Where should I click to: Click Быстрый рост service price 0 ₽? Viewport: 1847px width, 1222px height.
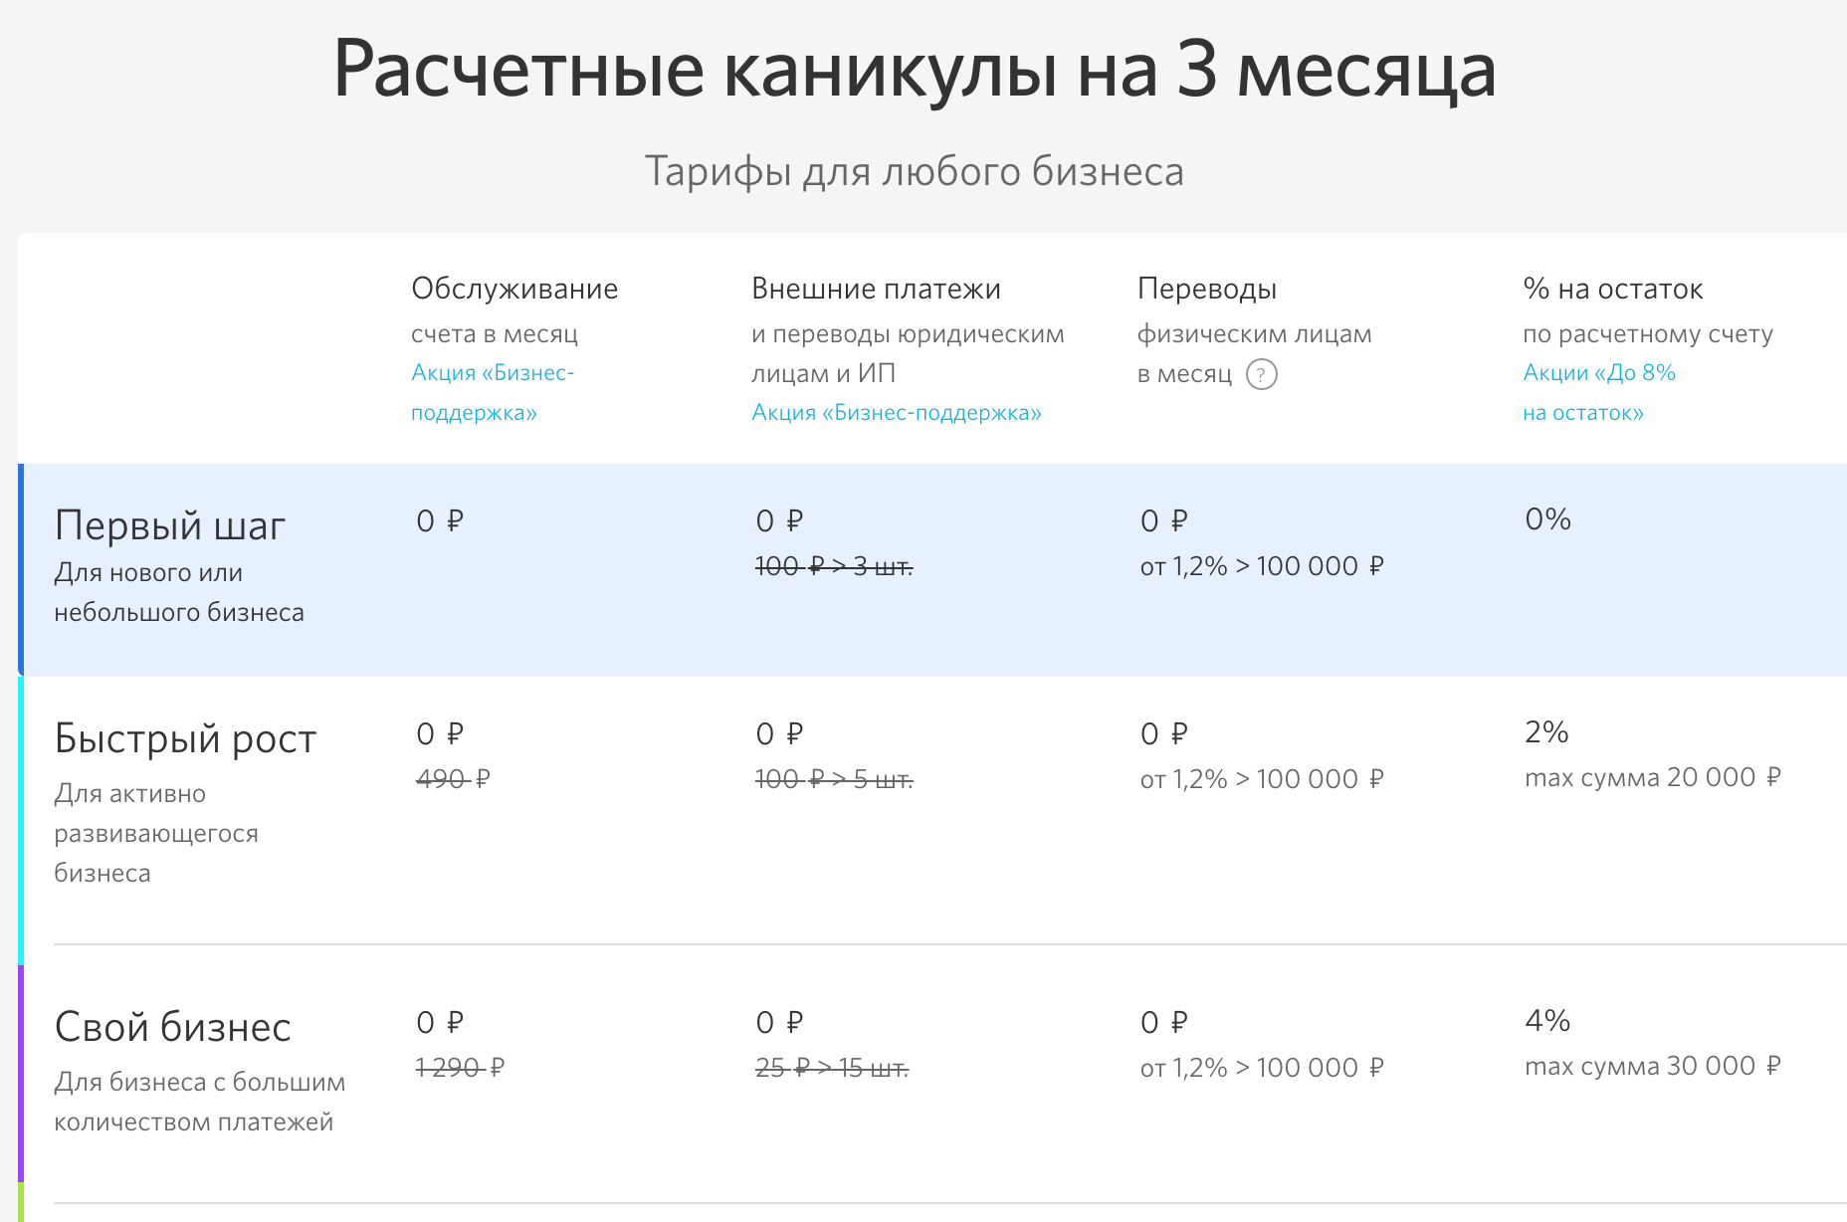pos(440,733)
